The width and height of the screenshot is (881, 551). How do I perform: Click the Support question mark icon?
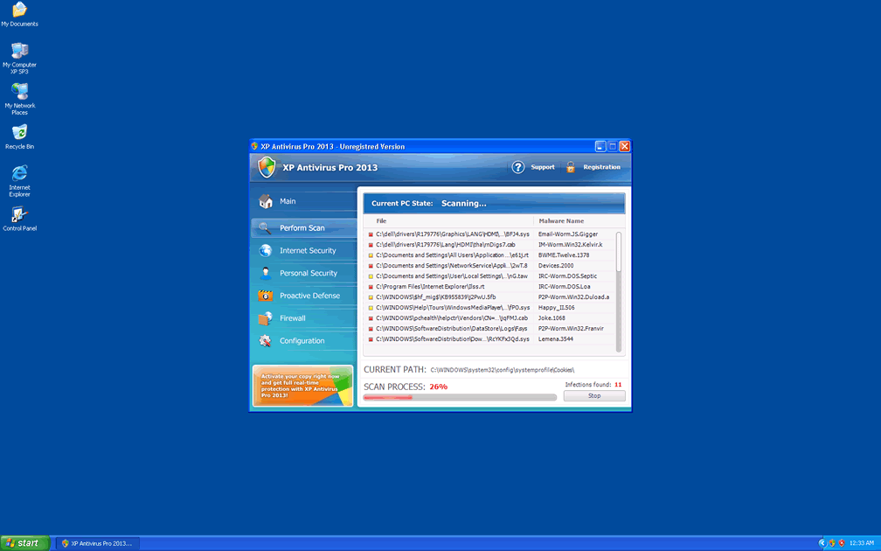click(518, 167)
